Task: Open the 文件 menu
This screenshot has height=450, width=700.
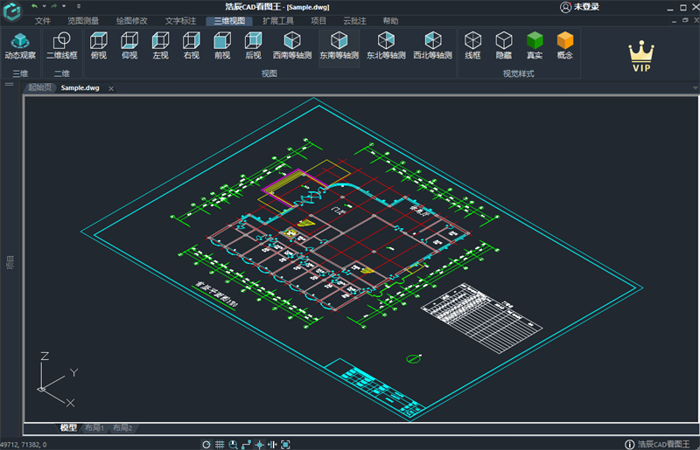Action: [x=43, y=20]
